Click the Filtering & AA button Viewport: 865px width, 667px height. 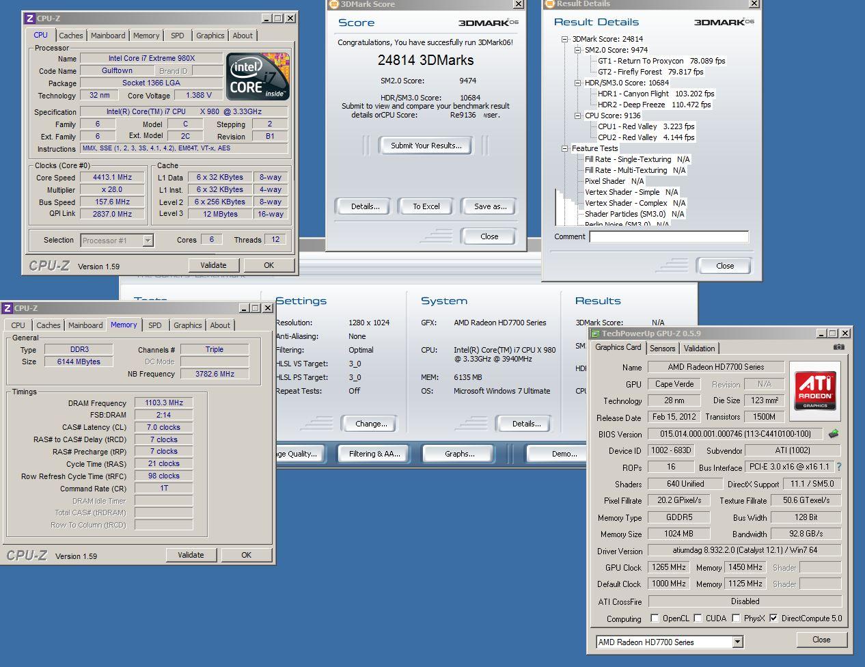click(374, 453)
